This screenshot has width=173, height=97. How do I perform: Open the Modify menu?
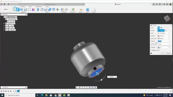48,12
